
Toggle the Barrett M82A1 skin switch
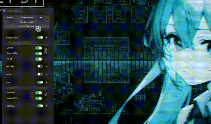point(39,53)
